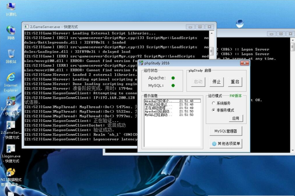This screenshot has height=196, width=295.
Task: Select the 系统服务 radio button
Action: click(213, 103)
